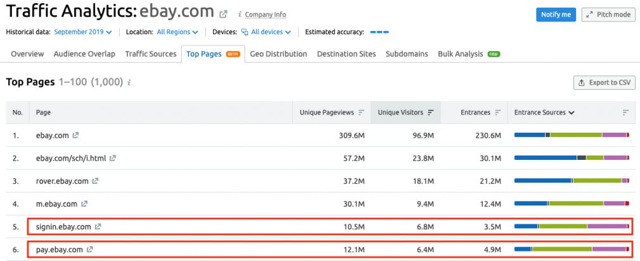Sort by Entrances sort icon
This screenshot has width=640, height=261.
497,112
